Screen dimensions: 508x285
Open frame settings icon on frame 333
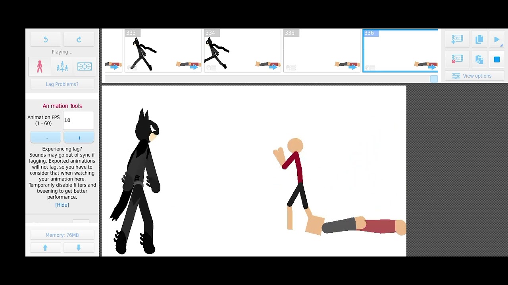pos(132,68)
